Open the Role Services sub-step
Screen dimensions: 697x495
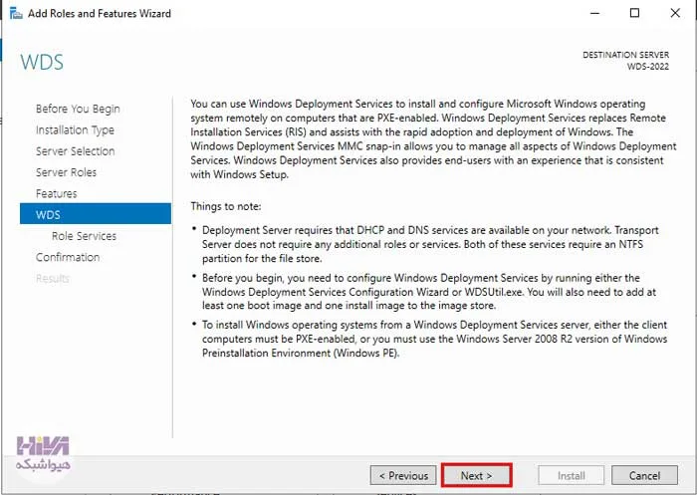[x=84, y=236]
